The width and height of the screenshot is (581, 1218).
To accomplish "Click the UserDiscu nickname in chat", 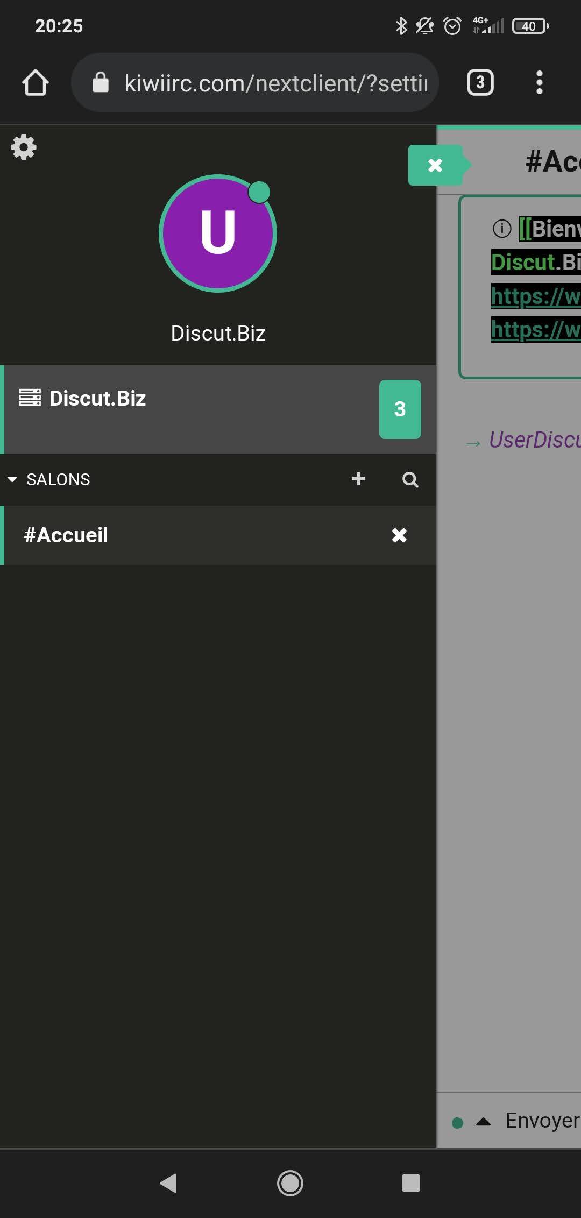I will tap(535, 440).
